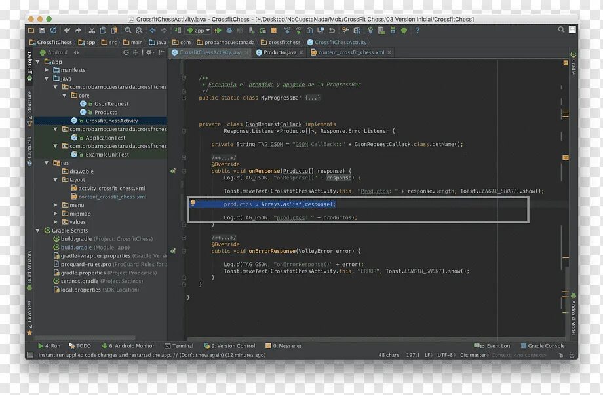Click the Open folder toolbar icon
The width and height of the screenshot is (603, 395).
tap(31, 30)
